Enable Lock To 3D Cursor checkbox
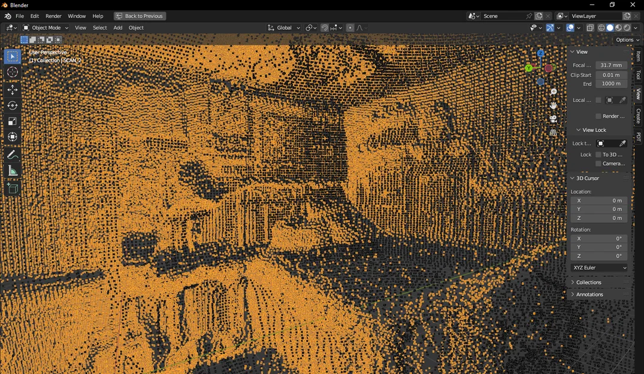This screenshot has height=374, width=644. tap(598, 154)
